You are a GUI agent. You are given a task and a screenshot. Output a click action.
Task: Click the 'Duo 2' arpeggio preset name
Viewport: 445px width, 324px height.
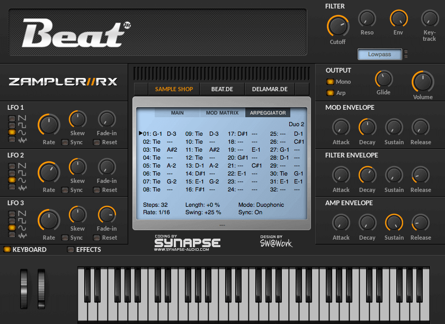coord(296,124)
